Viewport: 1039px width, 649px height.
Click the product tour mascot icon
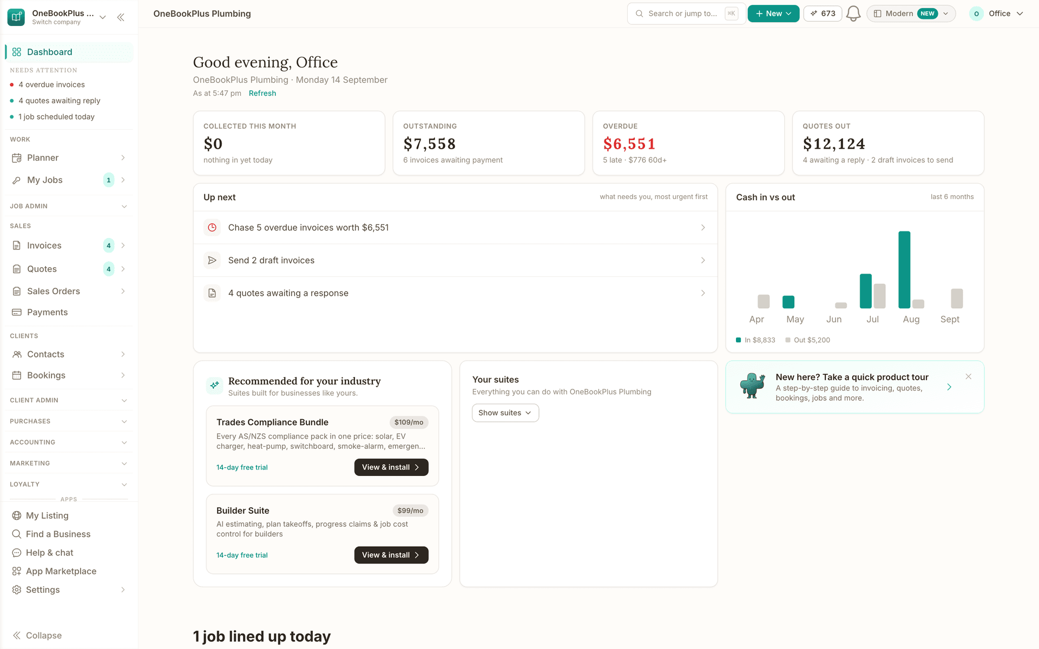coord(752,386)
